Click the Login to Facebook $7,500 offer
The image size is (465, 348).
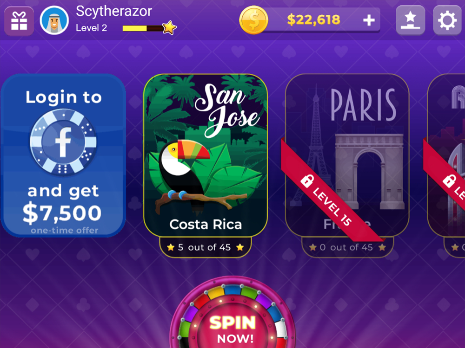63,155
